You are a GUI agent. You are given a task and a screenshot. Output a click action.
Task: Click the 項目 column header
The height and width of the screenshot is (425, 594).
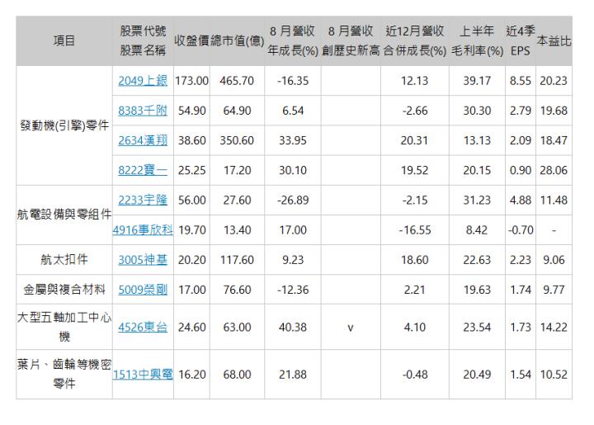(64, 40)
